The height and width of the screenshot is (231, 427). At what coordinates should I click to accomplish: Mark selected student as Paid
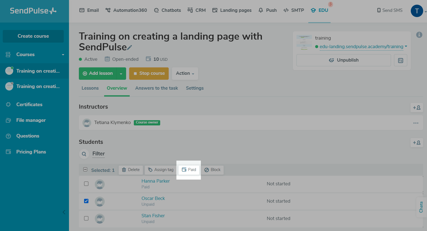[x=189, y=170]
